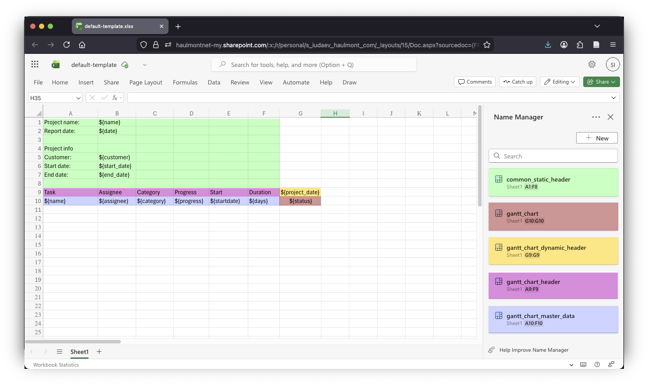This screenshot has height=385, width=648.
Task: Click the settings gear icon
Action: coord(592,64)
